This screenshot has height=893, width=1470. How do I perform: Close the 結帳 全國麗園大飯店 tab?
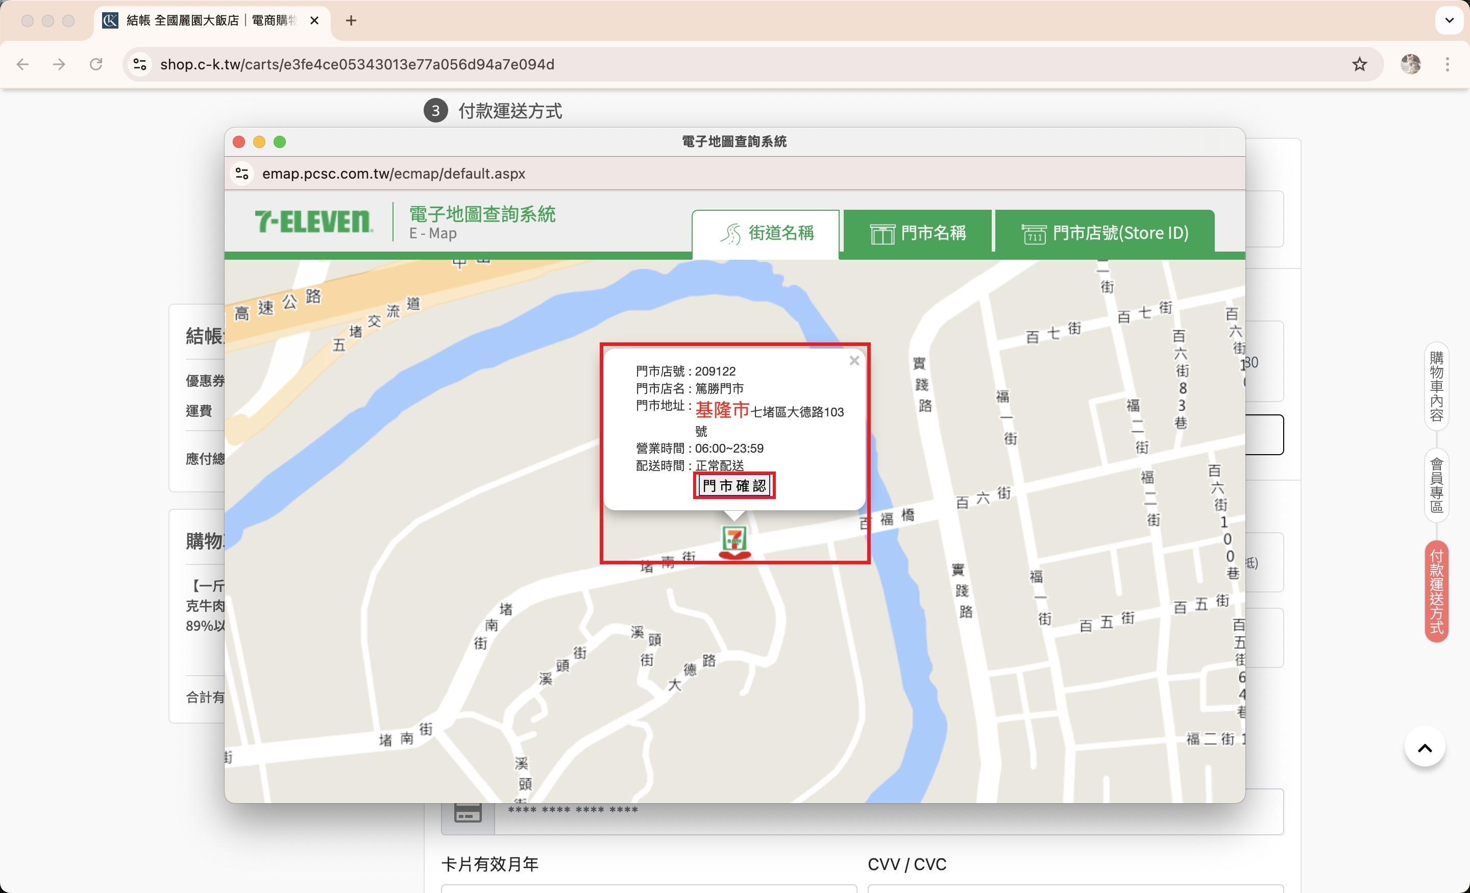click(314, 20)
